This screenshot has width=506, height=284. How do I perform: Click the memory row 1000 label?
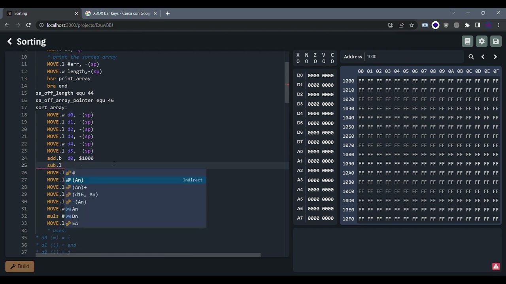348,81
